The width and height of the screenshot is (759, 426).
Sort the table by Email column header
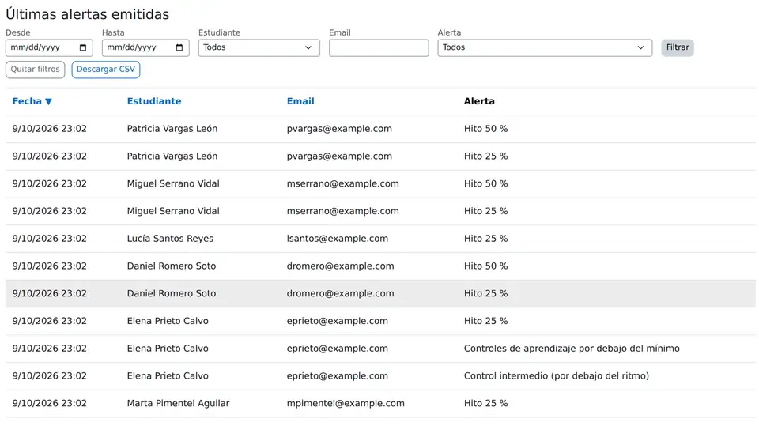300,101
